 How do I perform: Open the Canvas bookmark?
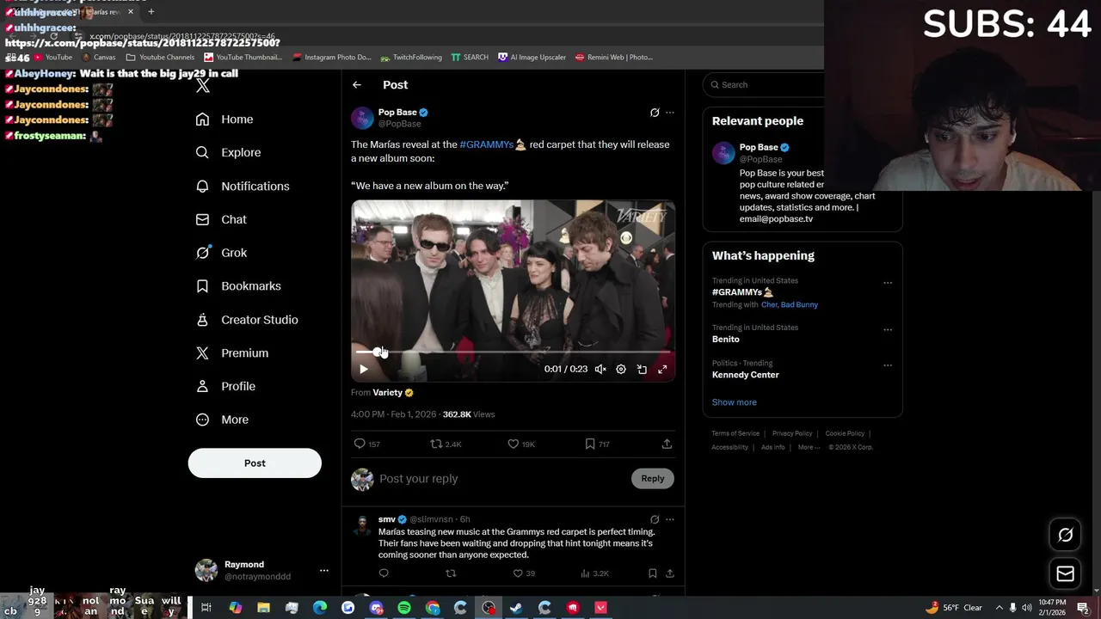98,58
